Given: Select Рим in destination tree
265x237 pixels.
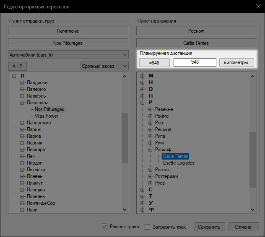Looking at the screenshot, I should click(159, 143).
